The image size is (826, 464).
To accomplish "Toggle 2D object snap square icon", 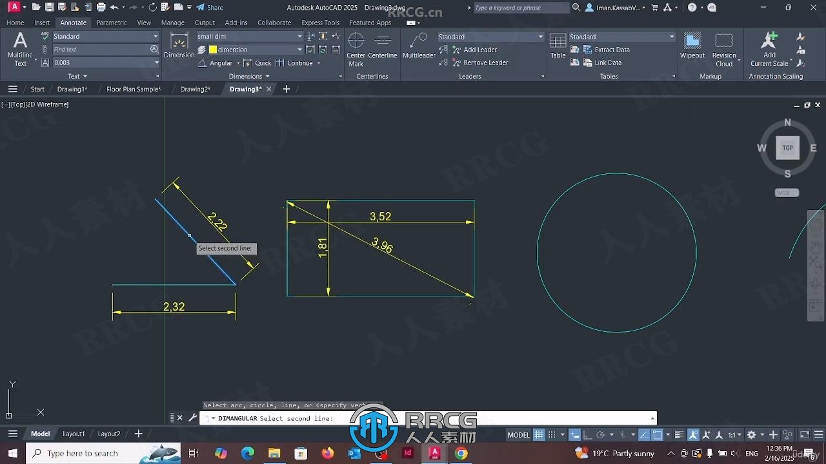I will tap(657, 434).
